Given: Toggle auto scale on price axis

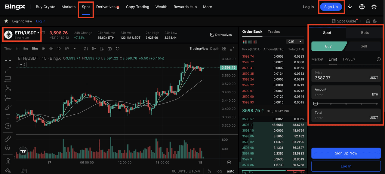Looking at the screenshot, I should point(231,171).
